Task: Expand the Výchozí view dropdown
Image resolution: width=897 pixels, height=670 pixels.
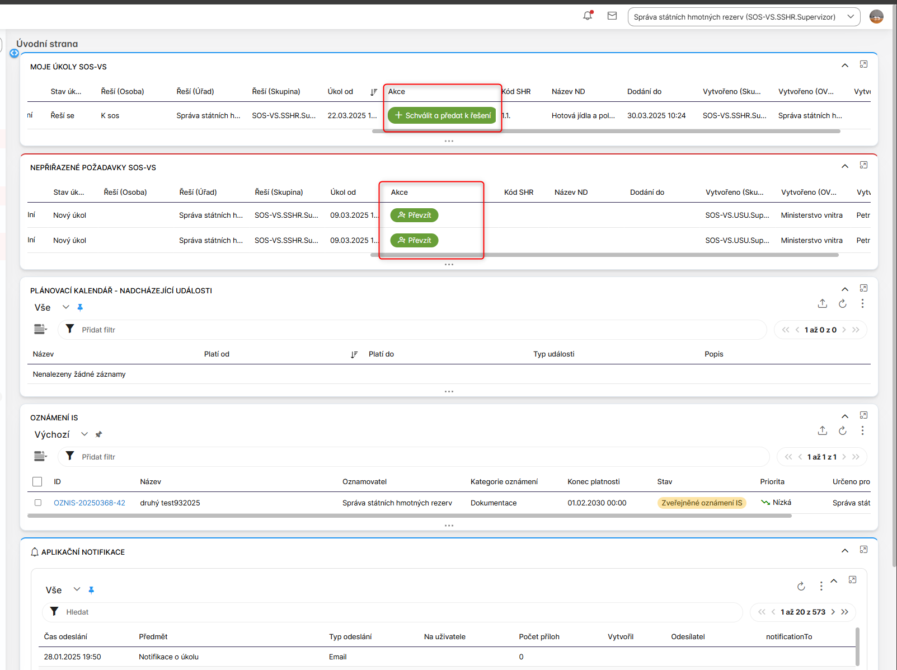Action: [84, 434]
